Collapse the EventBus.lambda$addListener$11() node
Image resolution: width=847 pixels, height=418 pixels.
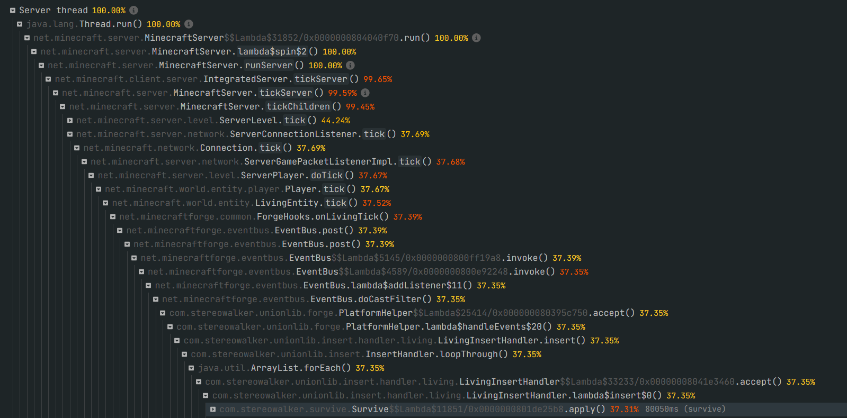coord(148,286)
